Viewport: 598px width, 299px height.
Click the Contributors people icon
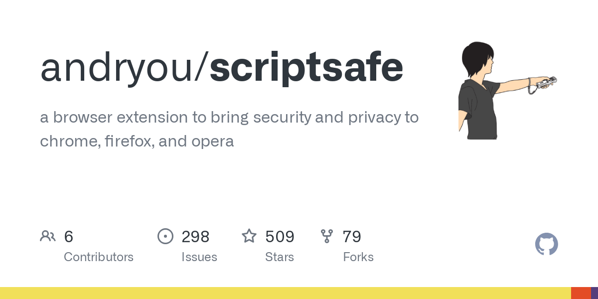pyautogui.click(x=48, y=236)
